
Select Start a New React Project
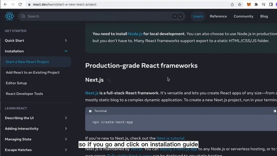36,62
